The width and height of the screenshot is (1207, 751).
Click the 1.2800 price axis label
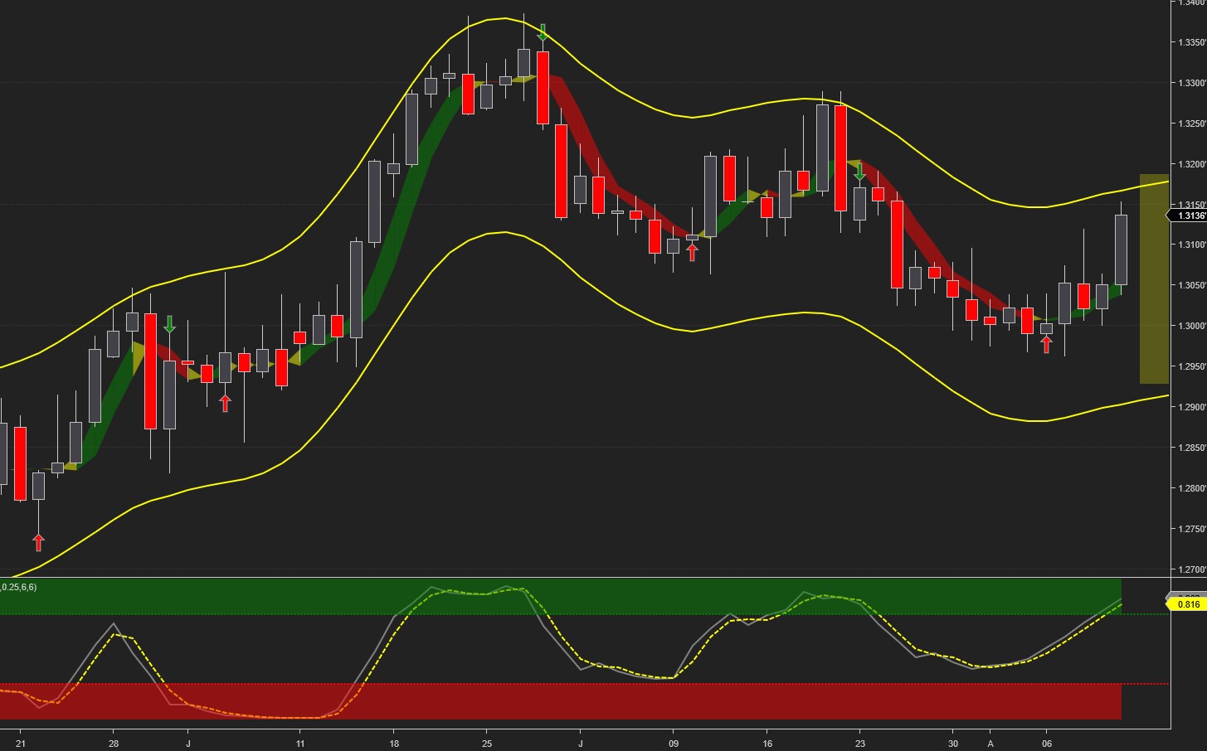click(x=1192, y=488)
